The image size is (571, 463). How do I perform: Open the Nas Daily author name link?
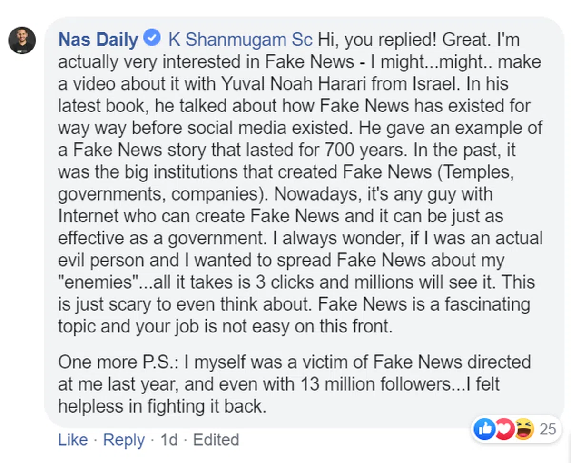coord(98,40)
